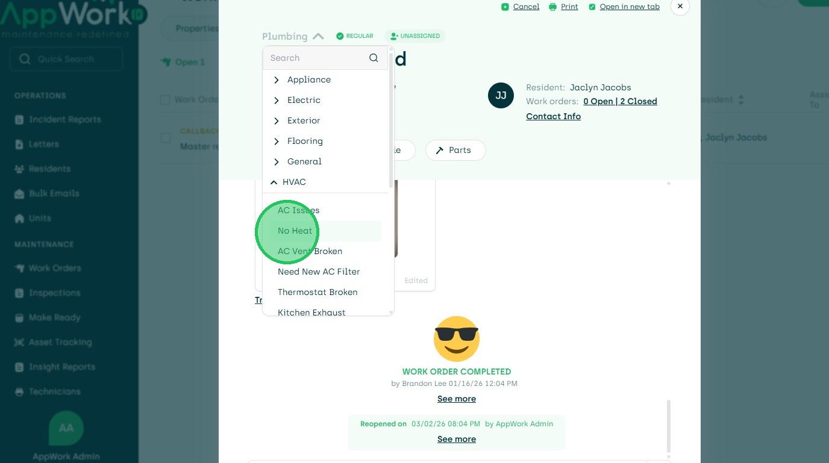Click the Technicians icon in the sidebar
Viewport: 829px width, 463px height.
19,392
